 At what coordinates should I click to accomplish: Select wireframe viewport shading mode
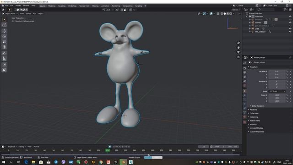(222, 14)
